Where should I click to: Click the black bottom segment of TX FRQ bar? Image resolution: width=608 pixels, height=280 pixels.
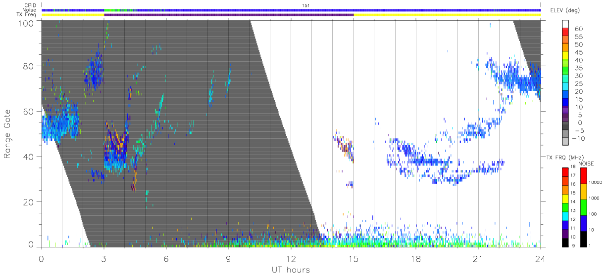point(566,242)
